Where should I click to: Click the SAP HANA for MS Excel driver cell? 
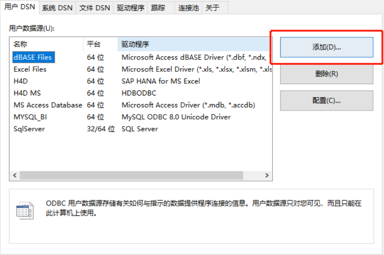pyautogui.click(x=161, y=81)
